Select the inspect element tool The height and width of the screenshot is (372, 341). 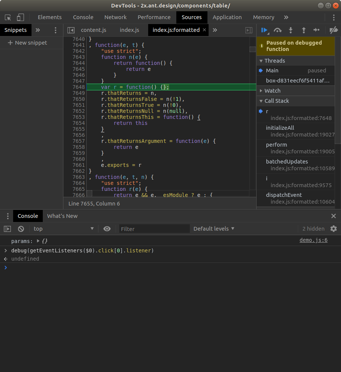click(x=8, y=17)
